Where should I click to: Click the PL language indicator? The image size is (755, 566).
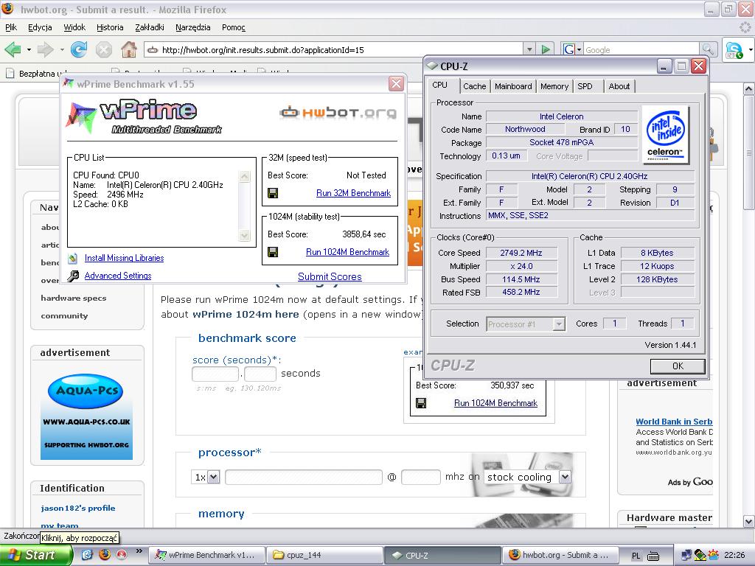click(x=636, y=556)
